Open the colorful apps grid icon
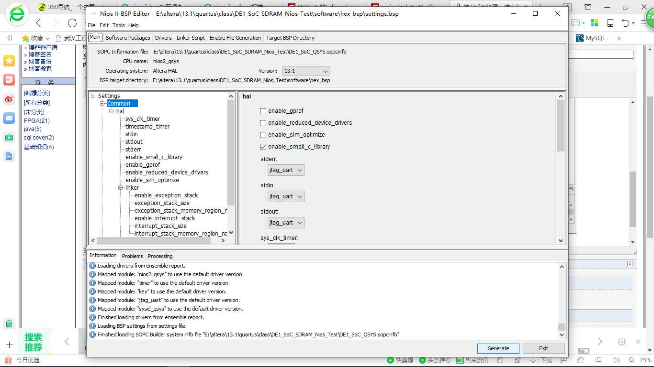654x367 pixels. click(x=594, y=23)
